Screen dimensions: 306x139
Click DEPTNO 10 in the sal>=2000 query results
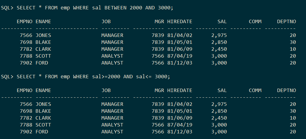click(293, 118)
